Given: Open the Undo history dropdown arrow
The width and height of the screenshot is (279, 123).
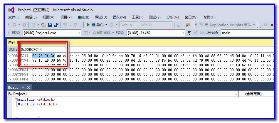Looking at the screenshot, I should pos(70,25).
